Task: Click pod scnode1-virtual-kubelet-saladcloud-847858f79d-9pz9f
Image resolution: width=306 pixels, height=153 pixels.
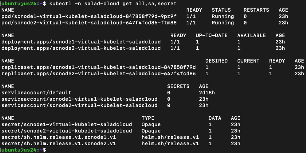Action: [89, 16]
